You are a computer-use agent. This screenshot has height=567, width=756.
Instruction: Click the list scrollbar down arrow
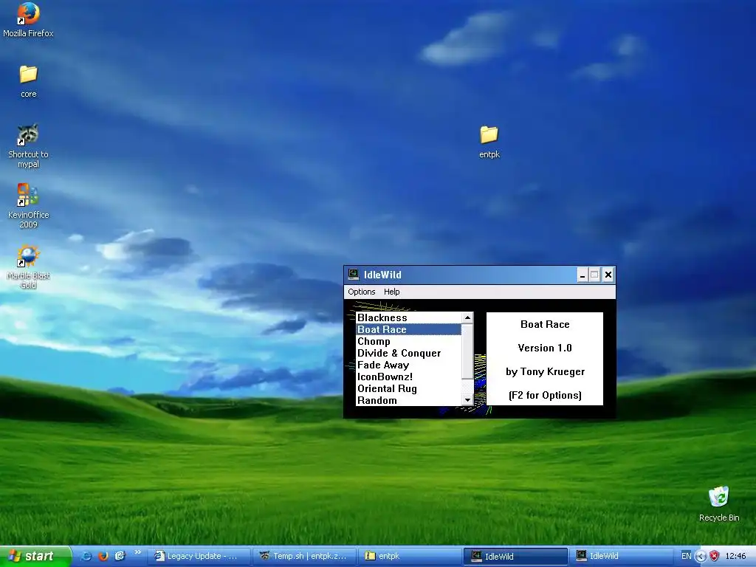click(x=467, y=400)
